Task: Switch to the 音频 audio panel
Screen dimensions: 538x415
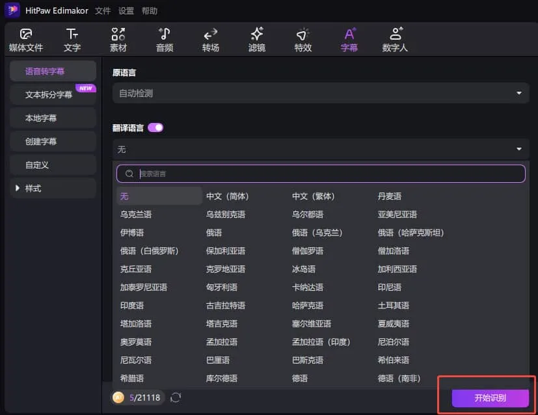Action: pyautogui.click(x=164, y=38)
